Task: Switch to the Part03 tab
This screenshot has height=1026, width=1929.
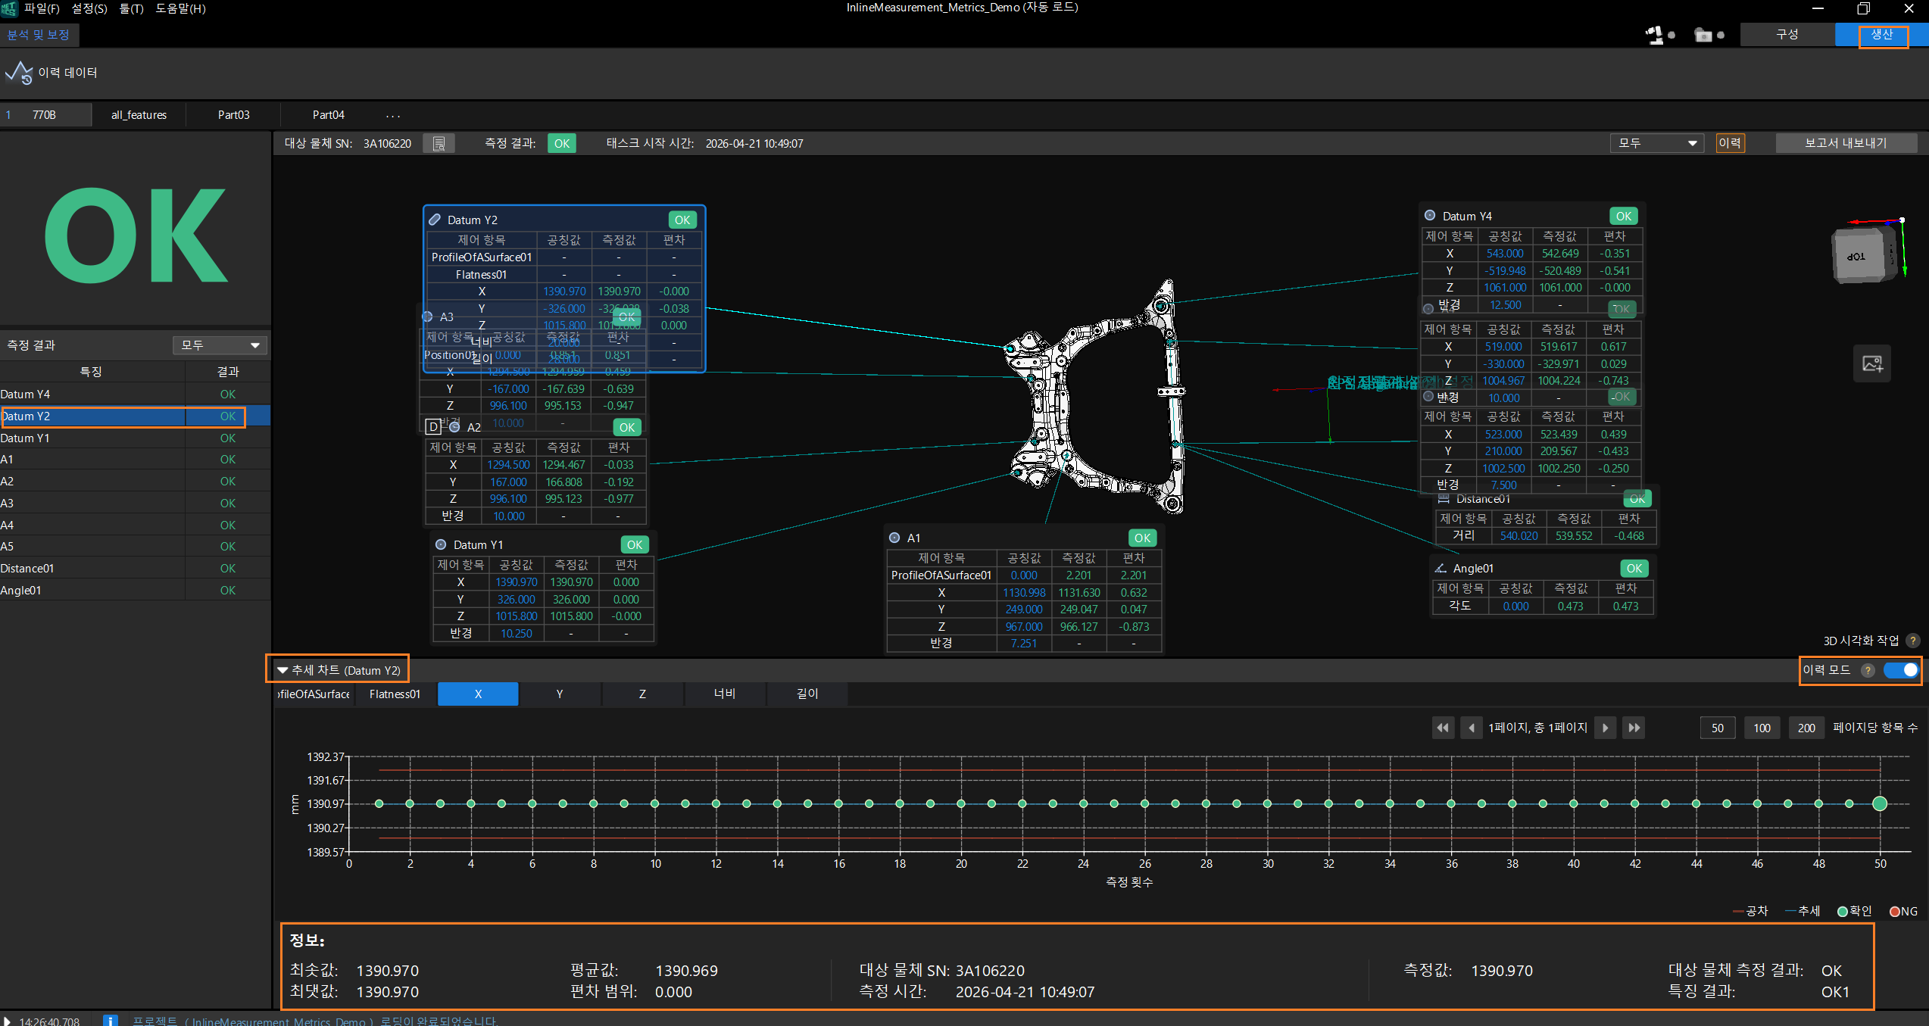Action: click(233, 115)
